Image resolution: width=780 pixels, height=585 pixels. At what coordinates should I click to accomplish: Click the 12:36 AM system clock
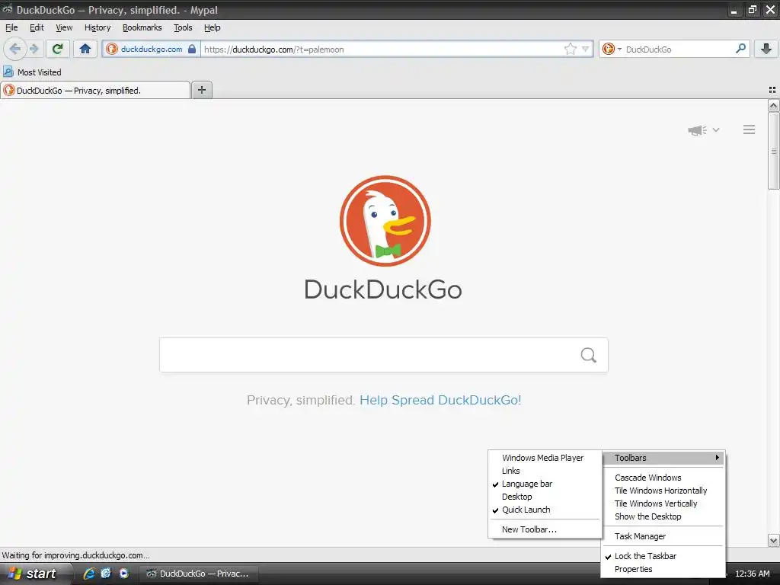click(x=752, y=574)
